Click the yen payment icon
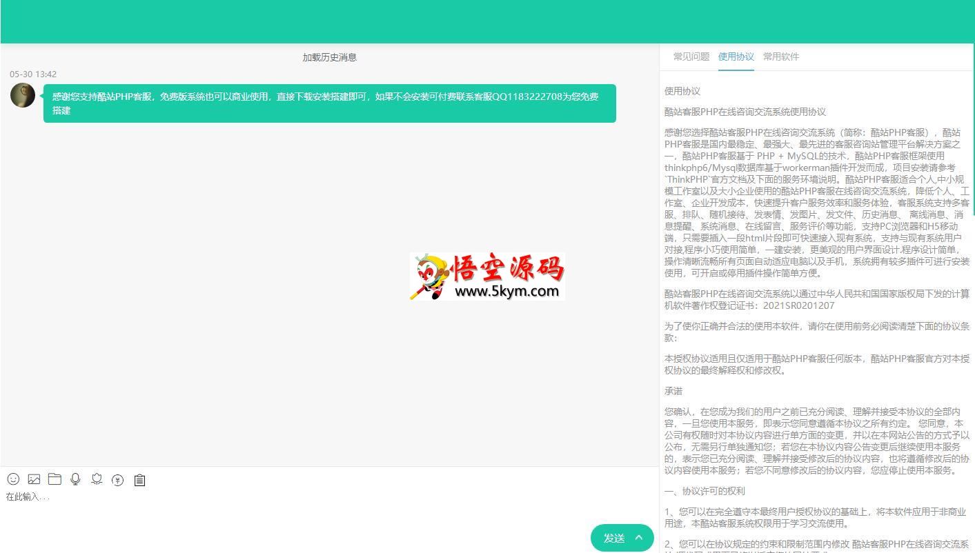975x553 pixels. click(x=118, y=480)
